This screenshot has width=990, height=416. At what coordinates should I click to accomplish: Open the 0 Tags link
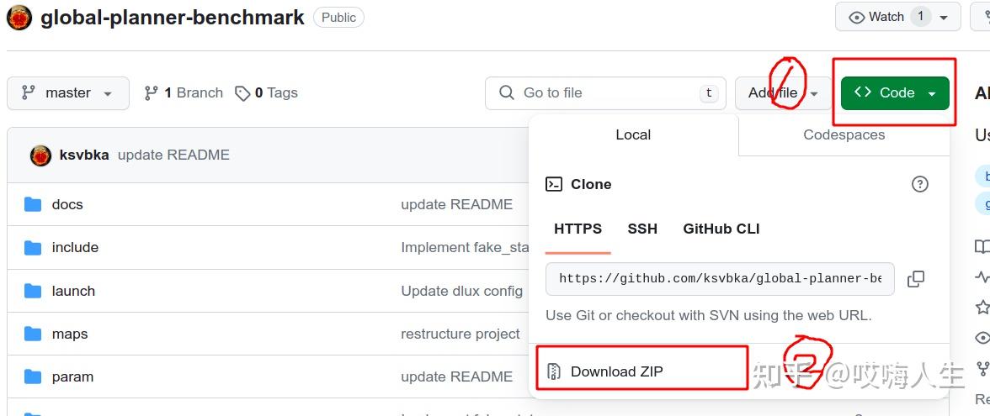[267, 93]
